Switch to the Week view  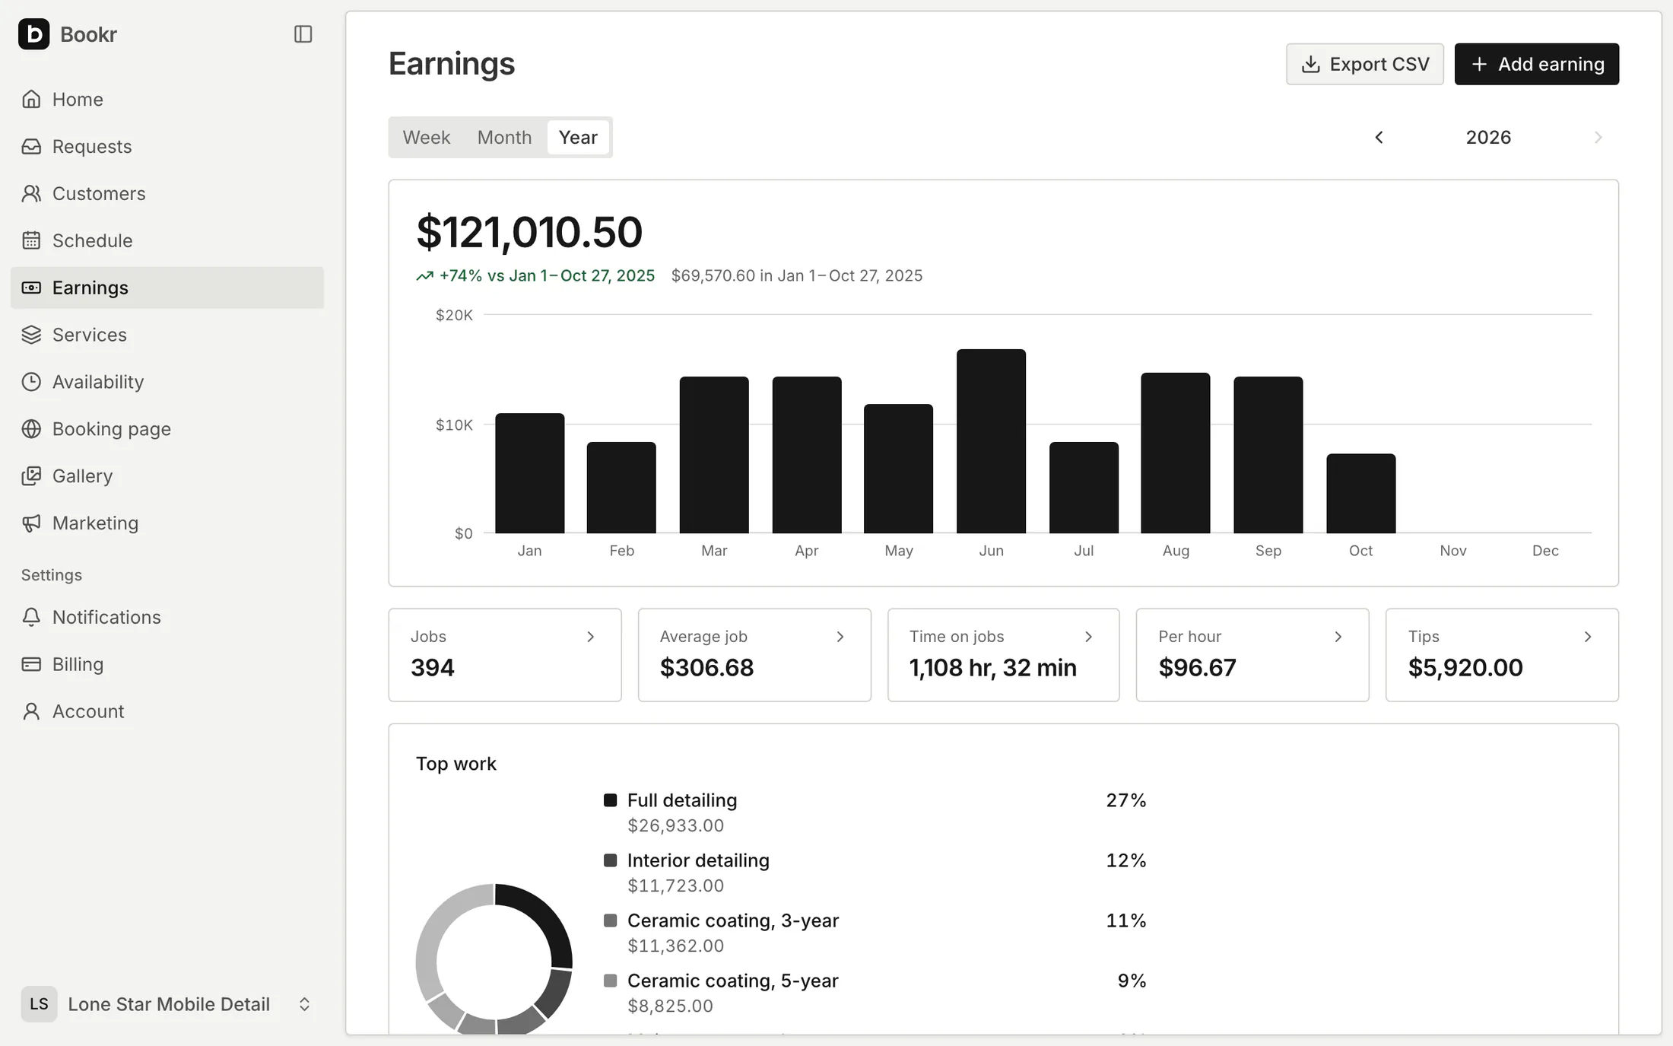[x=427, y=137]
